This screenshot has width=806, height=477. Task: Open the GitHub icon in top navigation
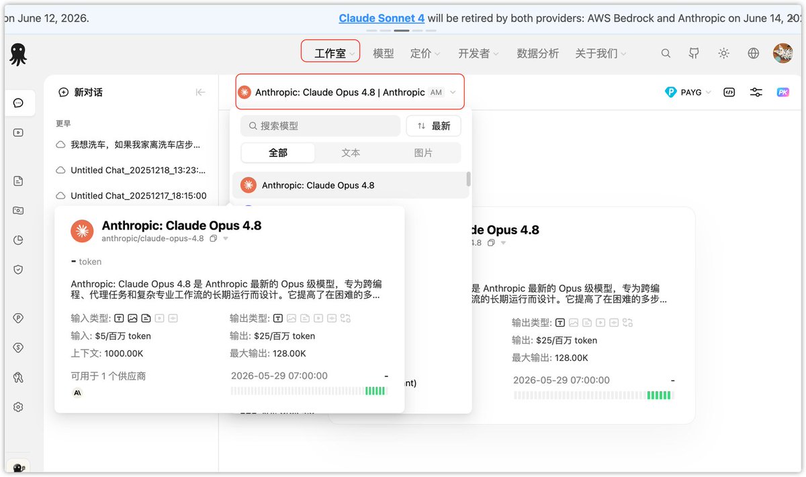pos(695,54)
